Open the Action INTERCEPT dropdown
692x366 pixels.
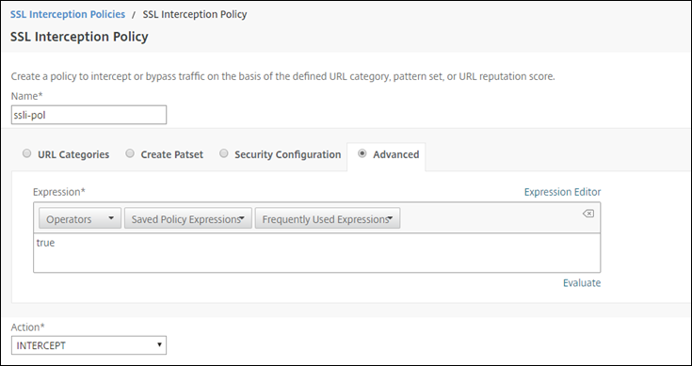point(89,345)
